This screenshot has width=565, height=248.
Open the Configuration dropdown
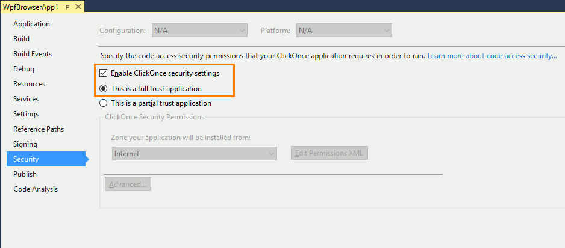[x=199, y=30]
